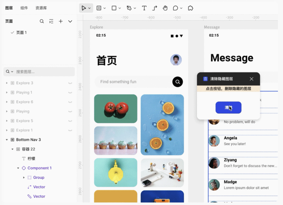The image size is (283, 205).
Task: Select the Comment bubble tool
Action: point(175,8)
